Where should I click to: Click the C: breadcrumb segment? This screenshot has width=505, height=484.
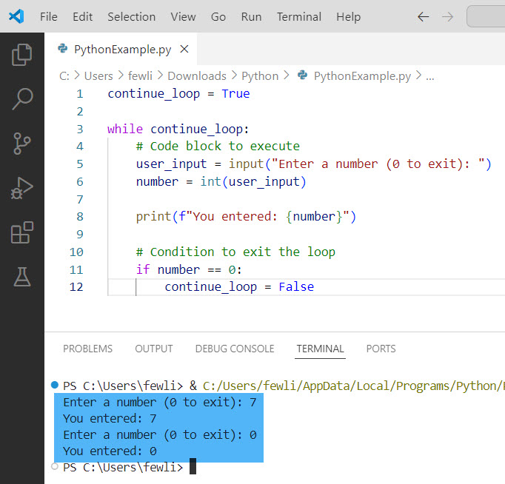pos(64,76)
